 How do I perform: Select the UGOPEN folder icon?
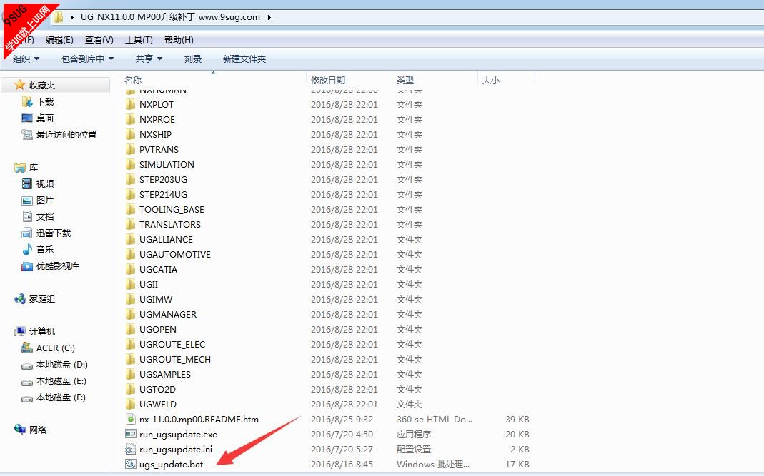(x=131, y=329)
